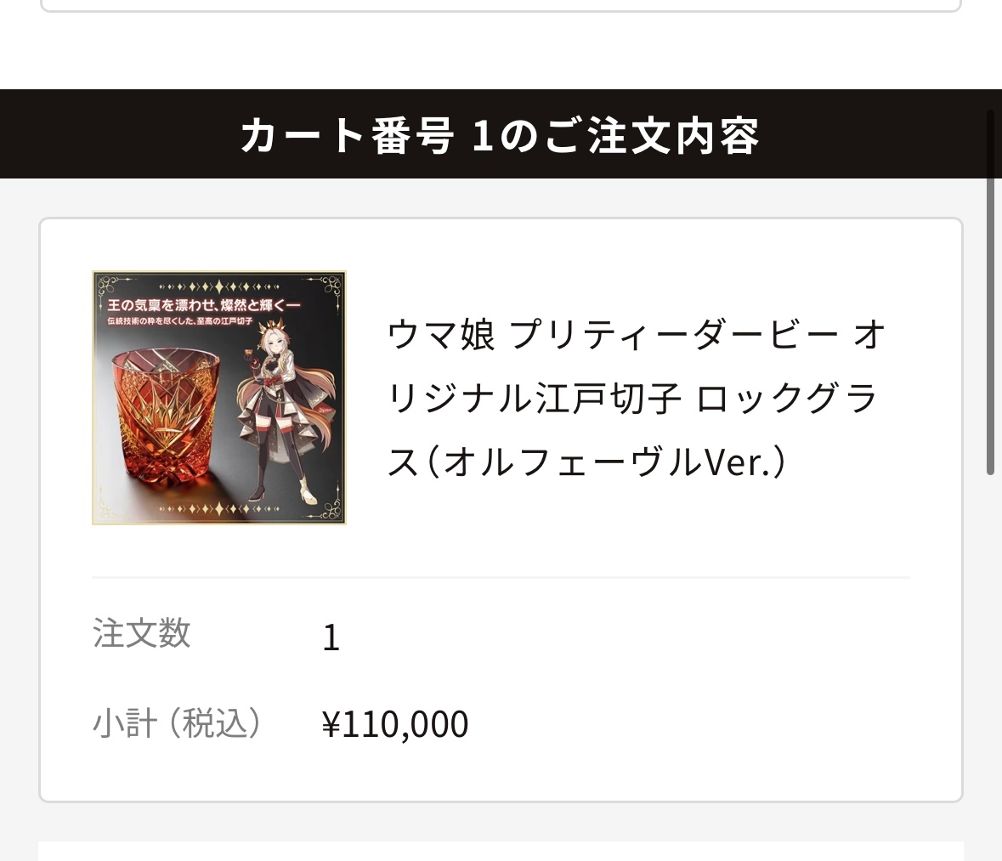
Task: Click the ¥110,000 subtotal amount
Action: pos(395,723)
